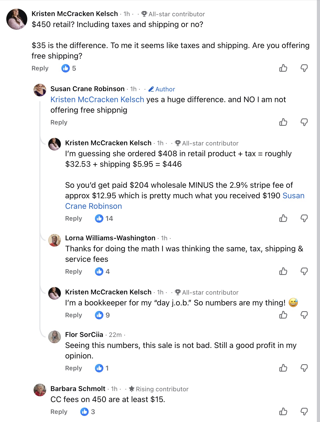The image size is (320, 422).
Task: Click Flor SorCiia's avatar thumbnail
Action: click(x=55, y=337)
